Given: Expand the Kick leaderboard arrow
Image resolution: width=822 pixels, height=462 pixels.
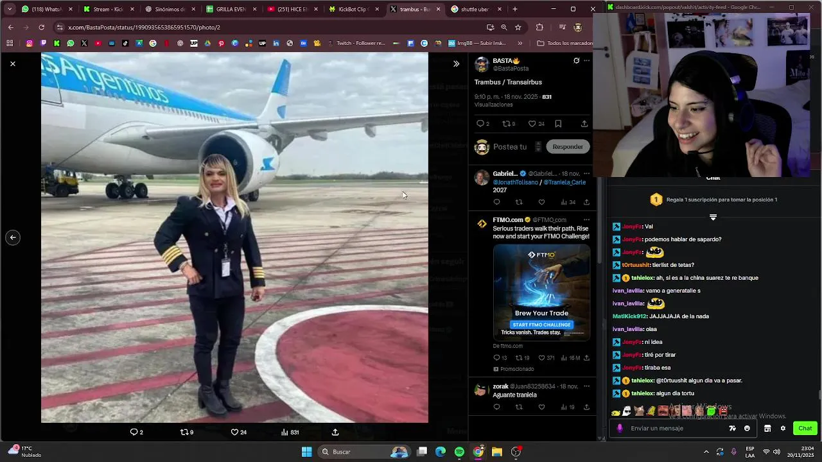Looking at the screenshot, I should pyautogui.click(x=713, y=218).
